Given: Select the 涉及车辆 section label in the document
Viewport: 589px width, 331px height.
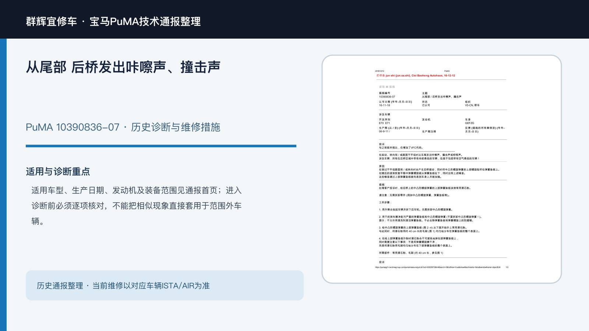Looking at the screenshot, I should (x=384, y=114).
